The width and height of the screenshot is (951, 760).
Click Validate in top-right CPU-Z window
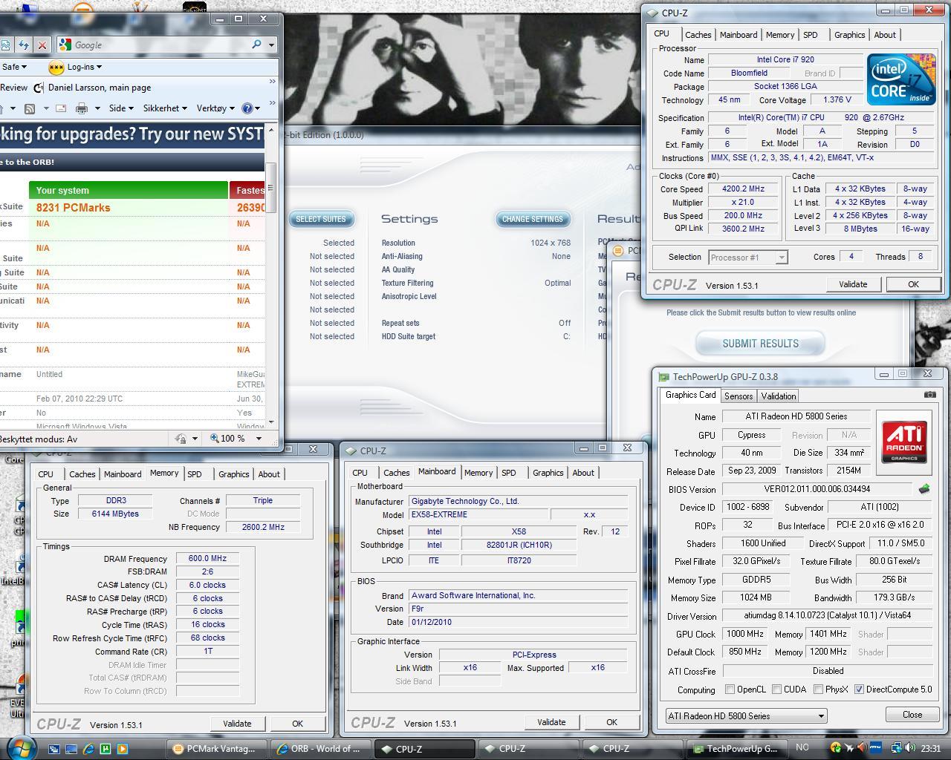(853, 284)
